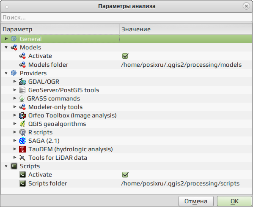Image resolution: width=253 pixels, height=207 pixels.
Task: Click the TauDEM icon
Action: 22,149
